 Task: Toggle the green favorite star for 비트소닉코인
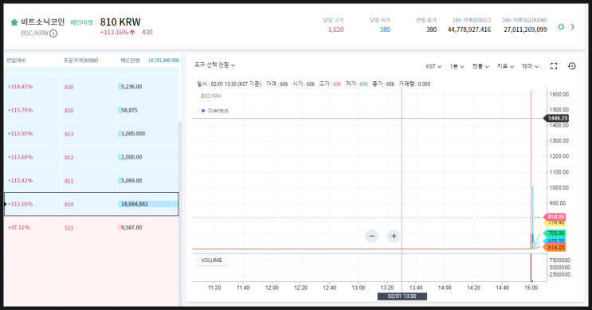tap(14, 22)
